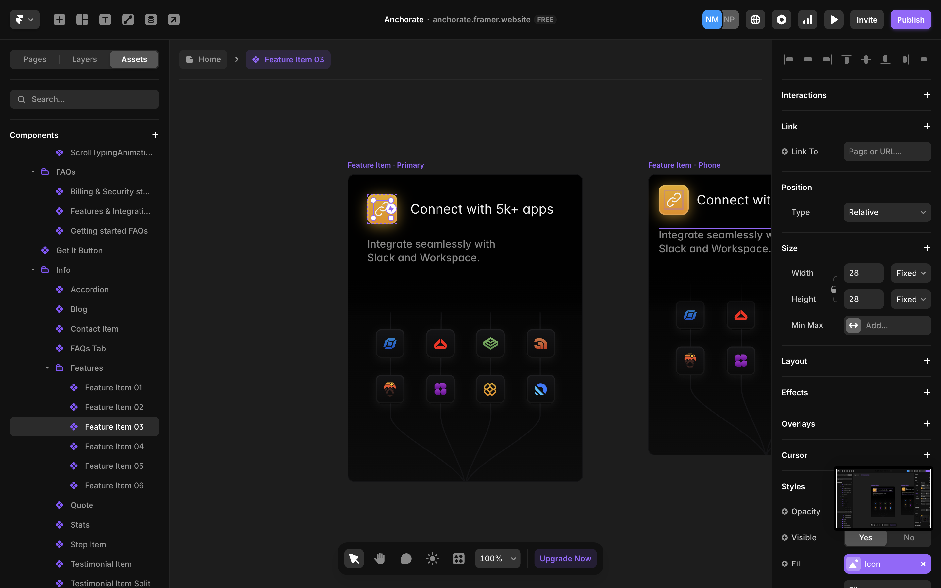Set Visible to Yes
Viewport: 941px width, 588px height.
click(x=865, y=537)
